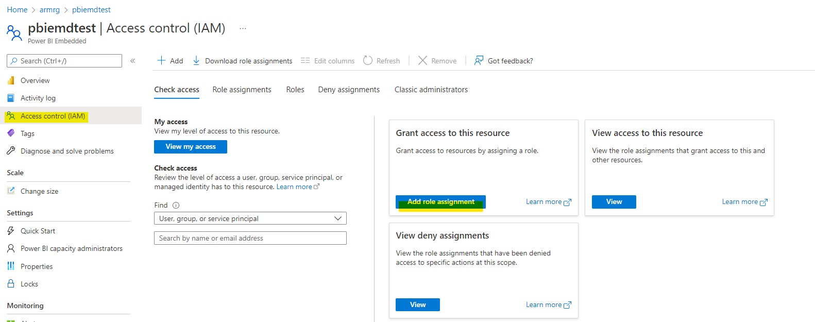The image size is (815, 322).
Task: Switch to the Roles tab
Action: (295, 90)
